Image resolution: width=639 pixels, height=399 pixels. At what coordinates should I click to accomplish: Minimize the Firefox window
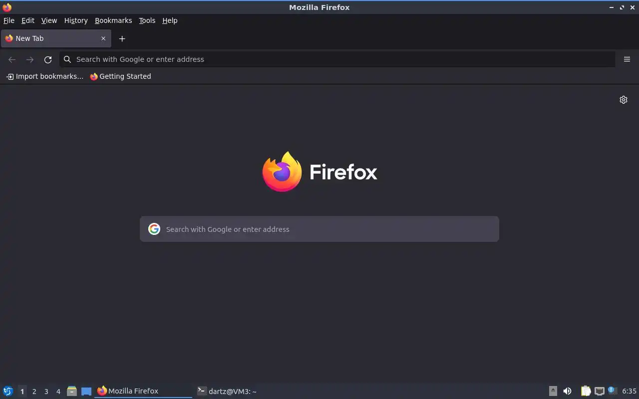(x=612, y=7)
